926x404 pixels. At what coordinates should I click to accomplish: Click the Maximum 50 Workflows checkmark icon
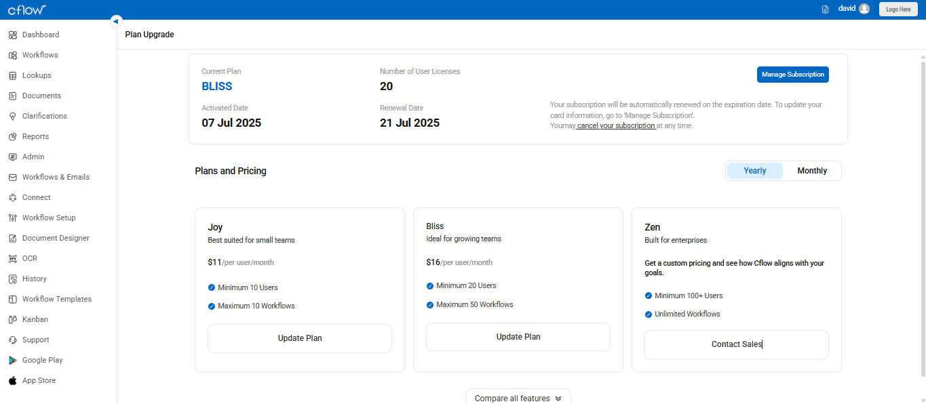430,304
